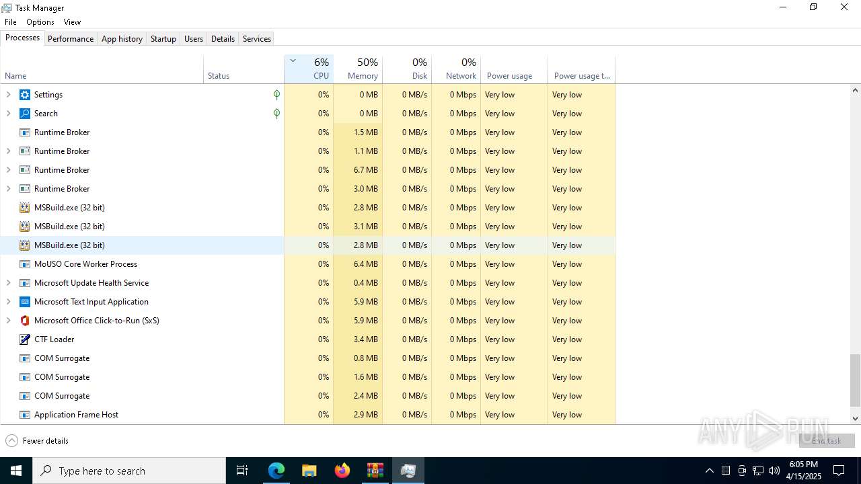The image size is (861, 484).
Task: Expand the Runtime Broker row using 1.1 MB
Action: point(9,151)
